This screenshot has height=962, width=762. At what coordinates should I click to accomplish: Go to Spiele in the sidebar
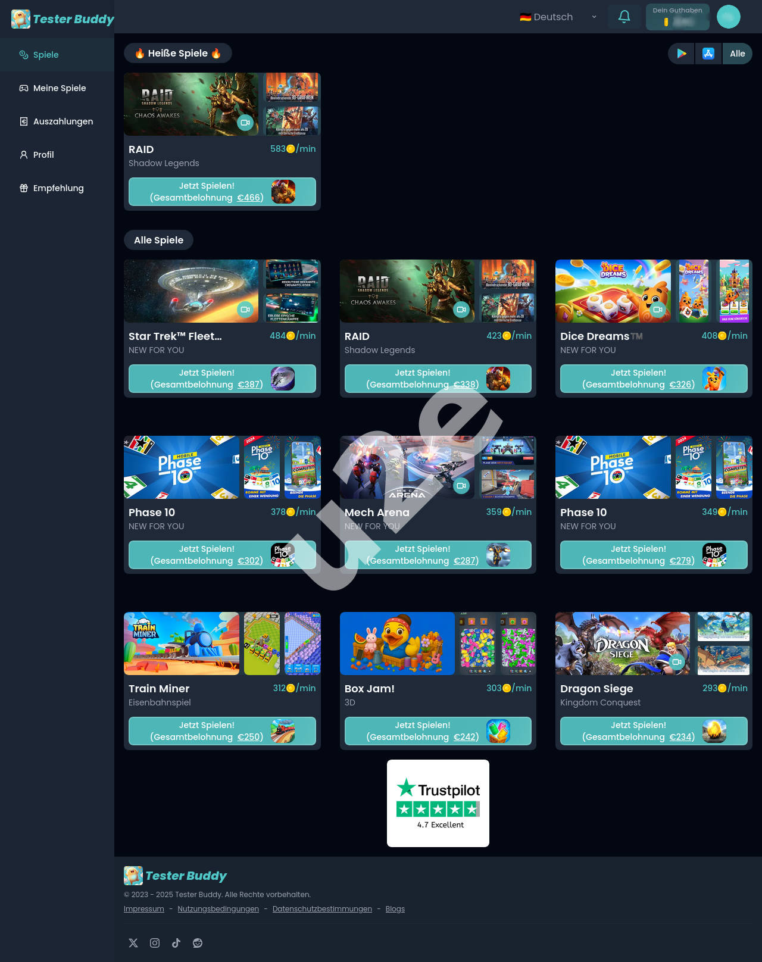pos(57,55)
